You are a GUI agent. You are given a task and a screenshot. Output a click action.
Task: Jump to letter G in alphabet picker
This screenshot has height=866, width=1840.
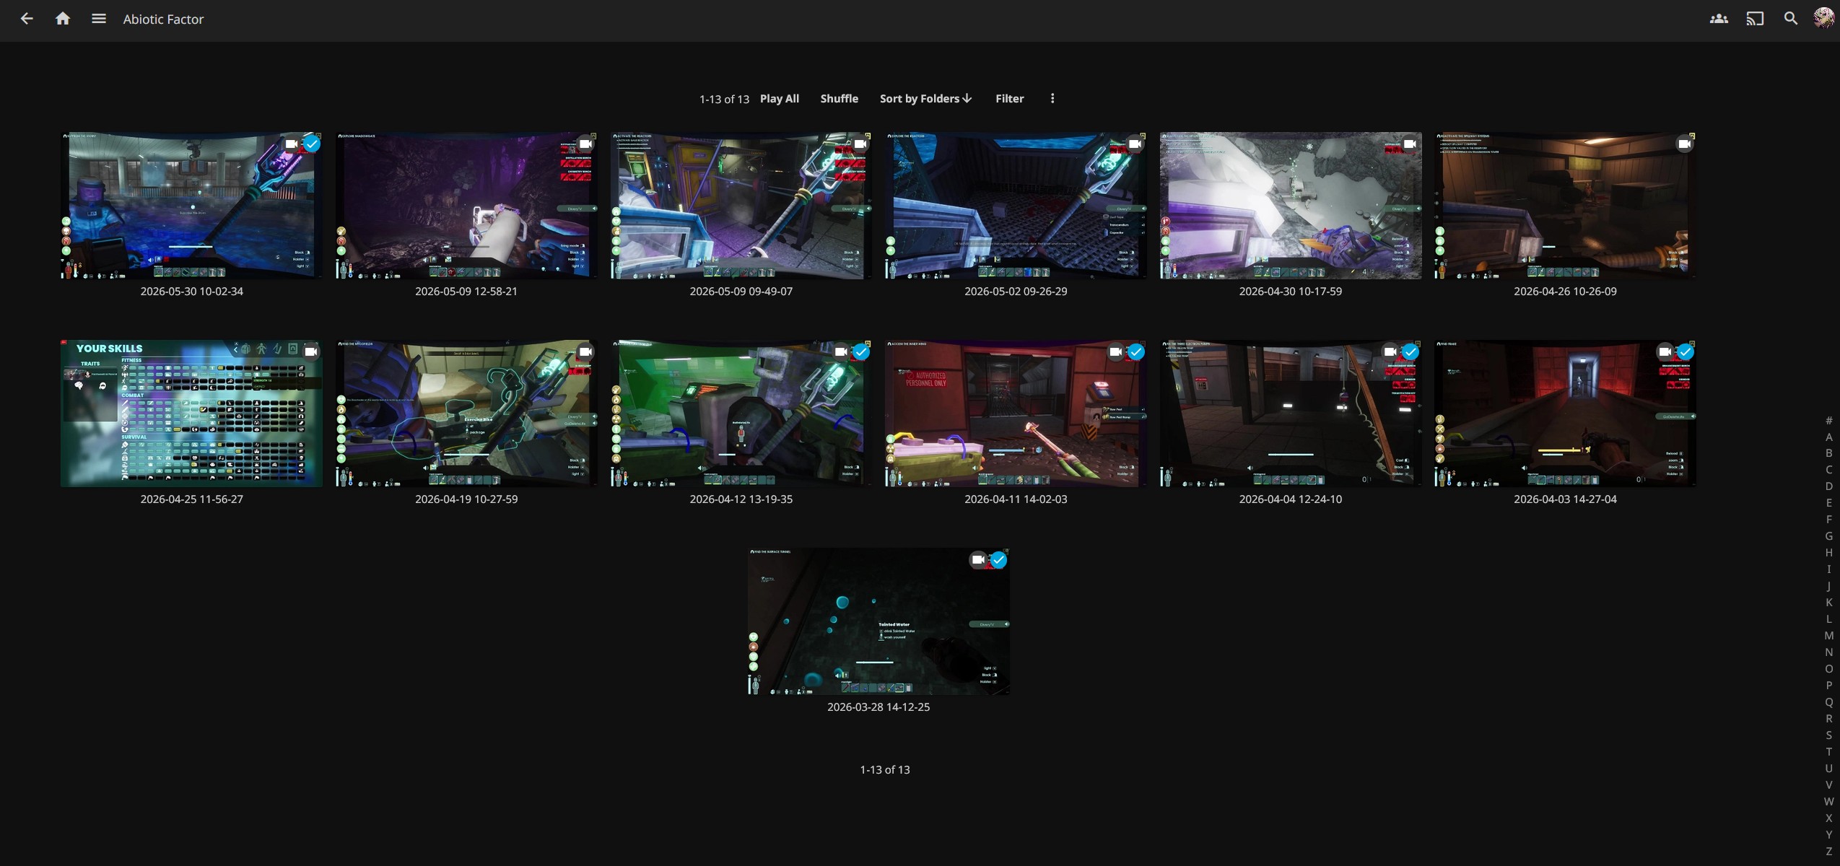[x=1828, y=536]
